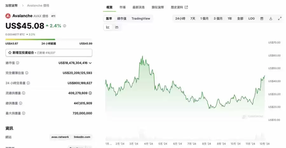Screen dimensions: 286x148
Task: Open the 概覽 tab
Action: click(109, 7)
